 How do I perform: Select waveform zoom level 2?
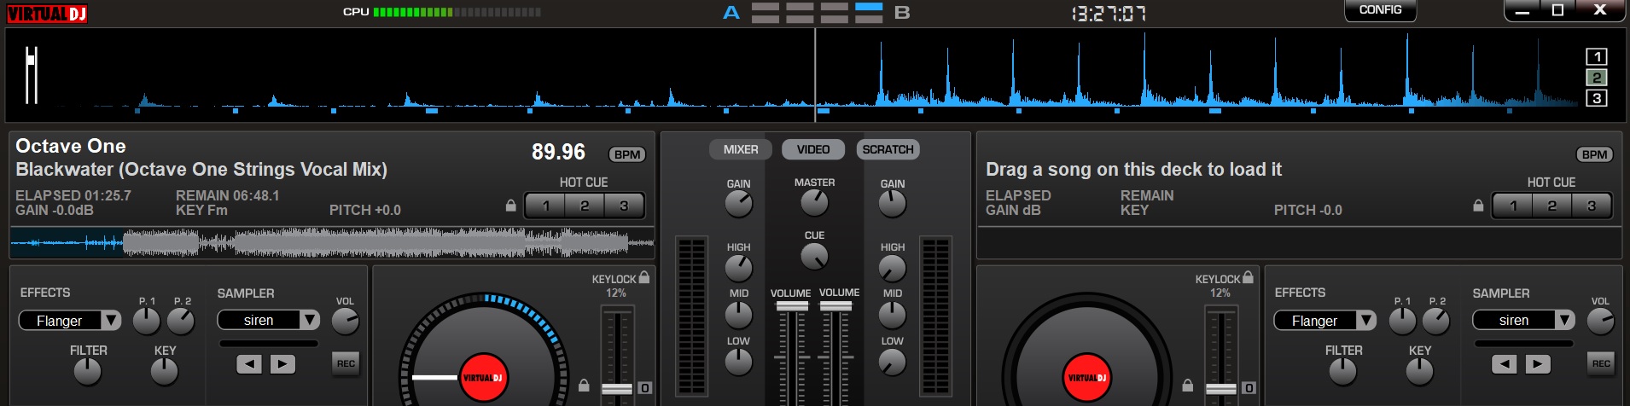[1596, 78]
